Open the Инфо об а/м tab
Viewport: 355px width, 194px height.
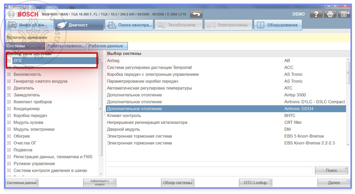tap(29, 25)
